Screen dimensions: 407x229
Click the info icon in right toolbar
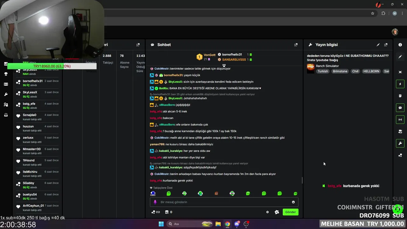click(x=400, y=45)
